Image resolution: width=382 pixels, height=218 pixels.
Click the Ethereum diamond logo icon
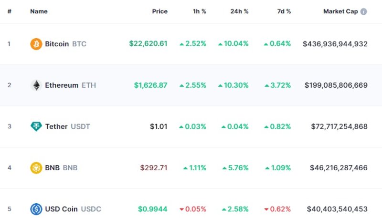click(36, 85)
